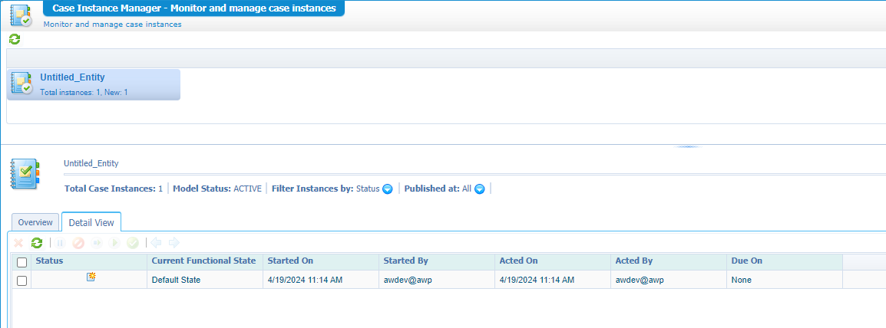Click the pause instance toolbar icon
The height and width of the screenshot is (328, 886).
click(x=61, y=243)
